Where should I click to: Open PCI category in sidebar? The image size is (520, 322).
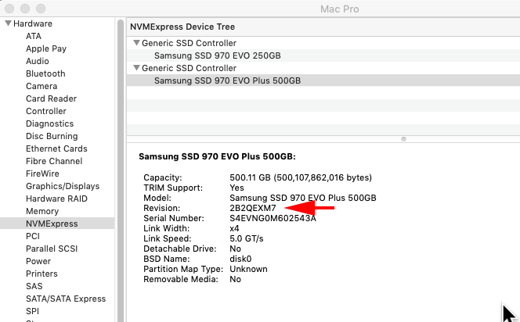pyautogui.click(x=33, y=236)
